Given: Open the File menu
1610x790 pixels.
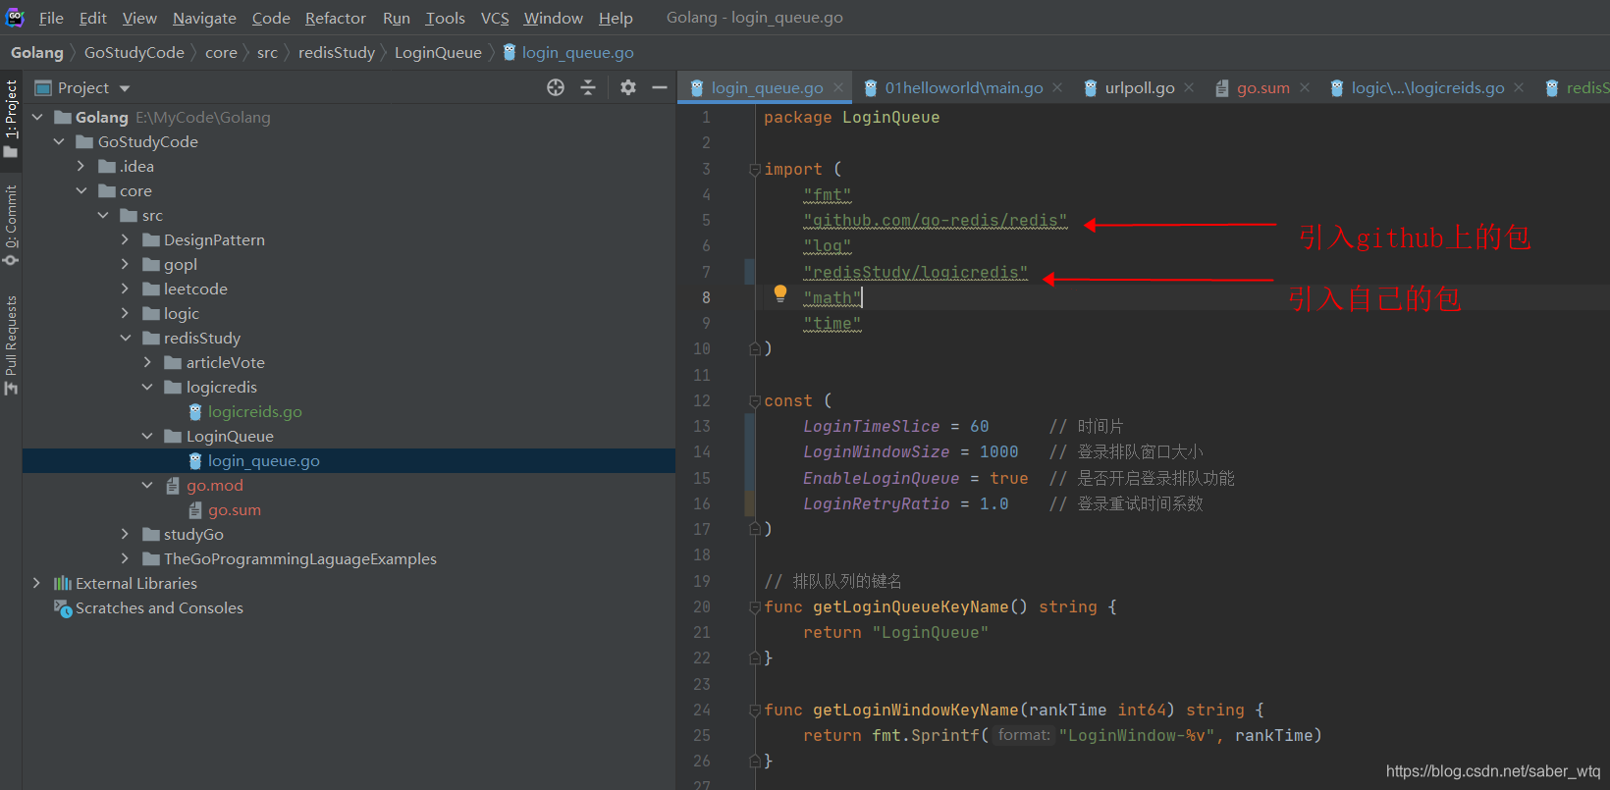Looking at the screenshot, I should click(51, 18).
